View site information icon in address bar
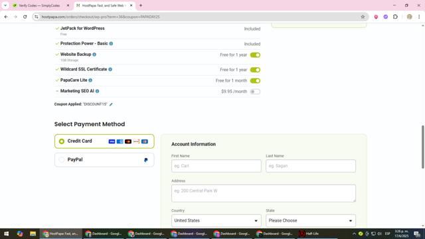Viewport: 425px width, 239px height. 37,17
